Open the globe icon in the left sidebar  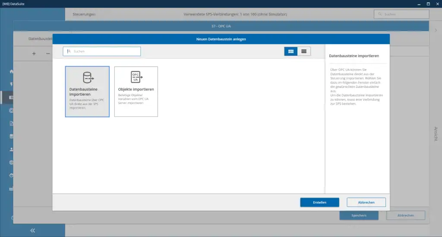pos(12,163)
